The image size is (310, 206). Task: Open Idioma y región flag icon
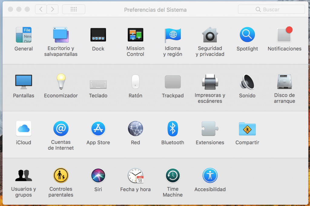173,35
